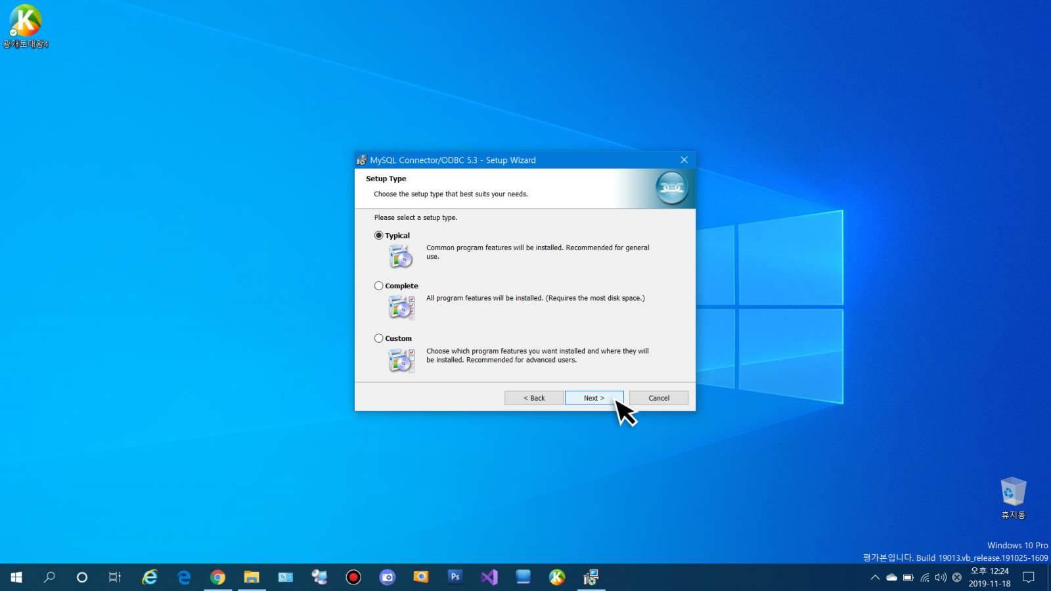Open Wi-Fi network settings in tray

tap(925, 578)
